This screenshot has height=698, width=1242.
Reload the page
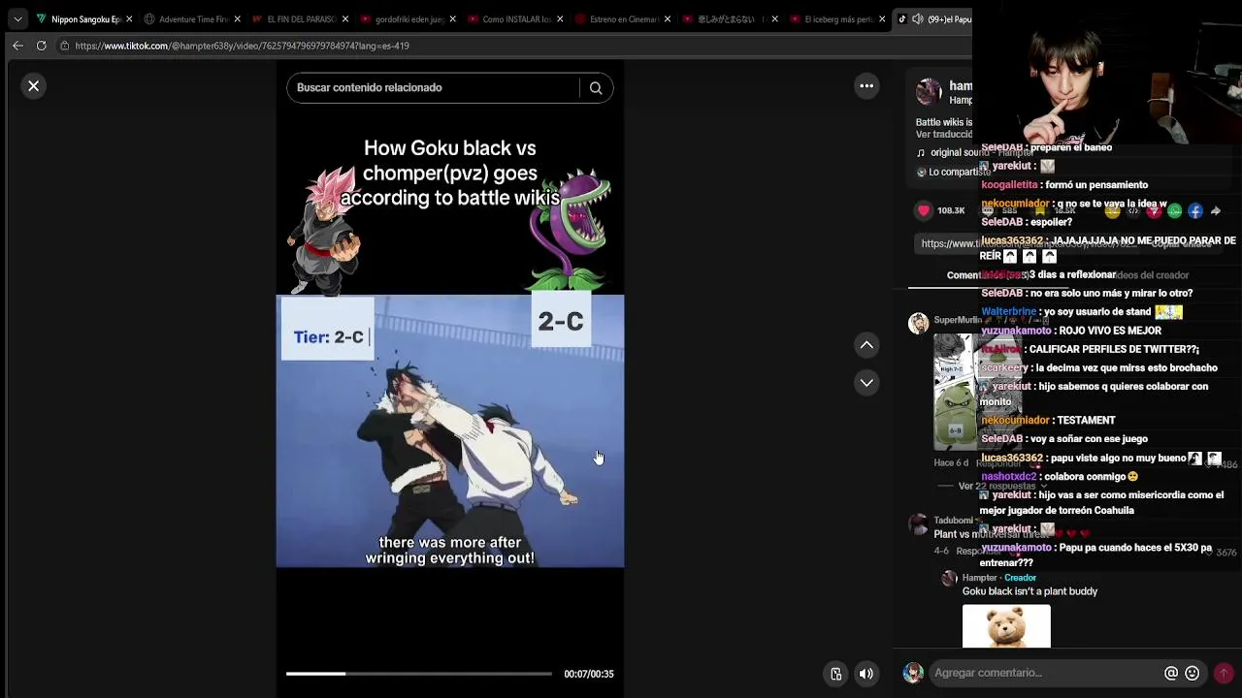[x=41, y=46]
